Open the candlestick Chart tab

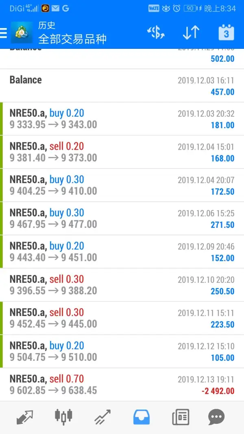[63, 417]
